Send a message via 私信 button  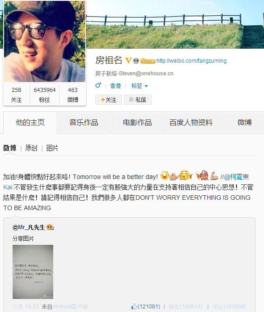click(138, 100)
